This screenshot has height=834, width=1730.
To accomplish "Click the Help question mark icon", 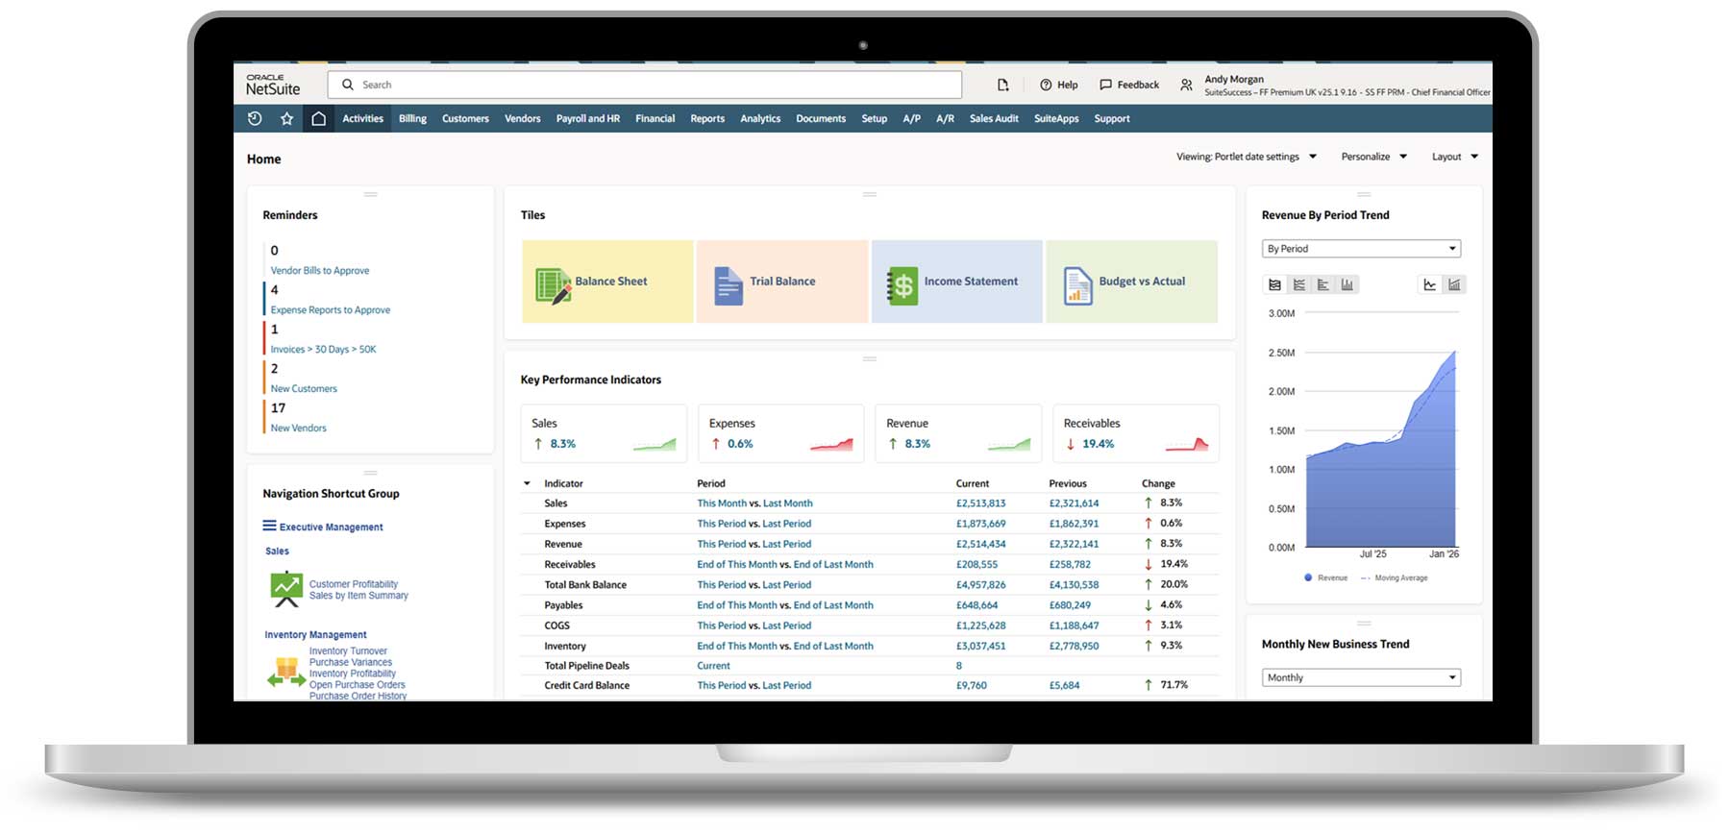I will coord(1046,85).
